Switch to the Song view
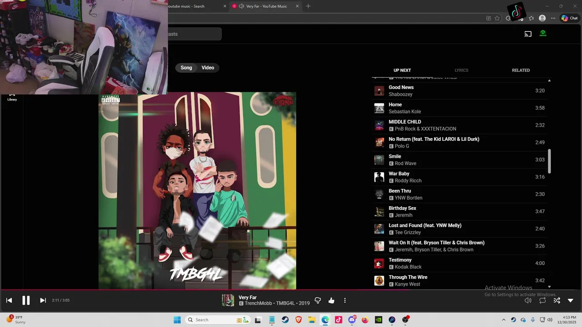This screenshot has height=327, width=582. point(186,68)
